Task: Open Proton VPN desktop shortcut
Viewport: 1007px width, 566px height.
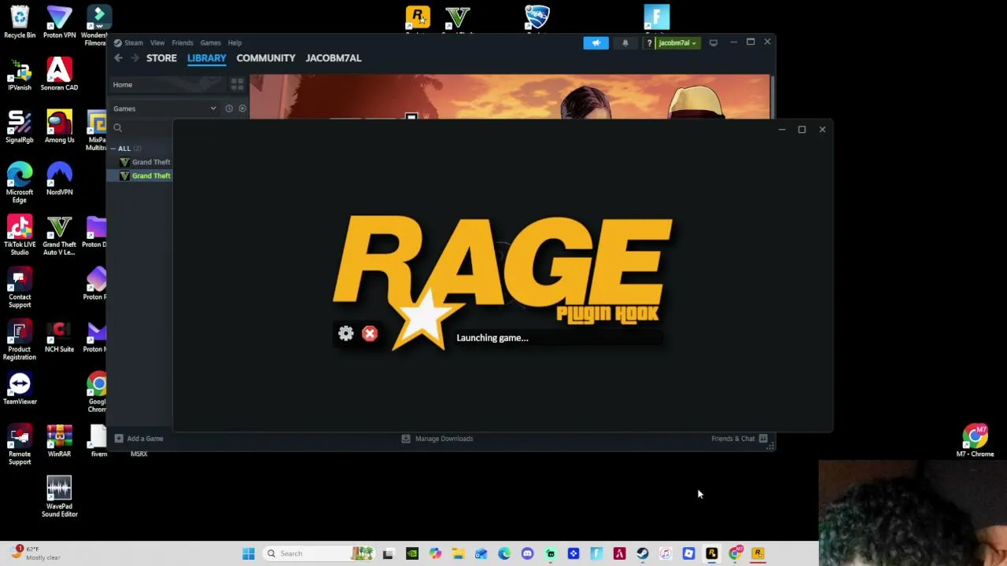Action: coord(59,22)
